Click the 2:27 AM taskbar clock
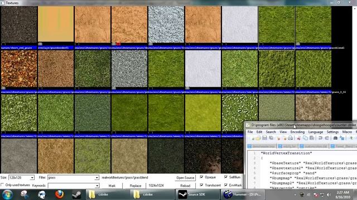This screenshot has height=200, width=357. [x=342, y=192]
